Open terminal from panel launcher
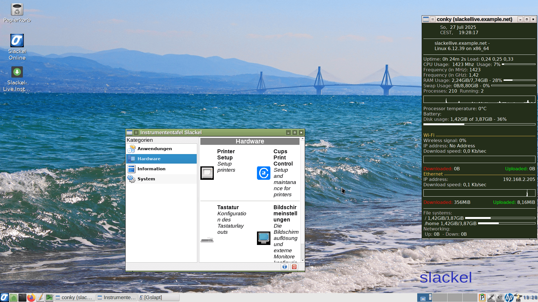 pyautogui.click(x=22, y=298)
